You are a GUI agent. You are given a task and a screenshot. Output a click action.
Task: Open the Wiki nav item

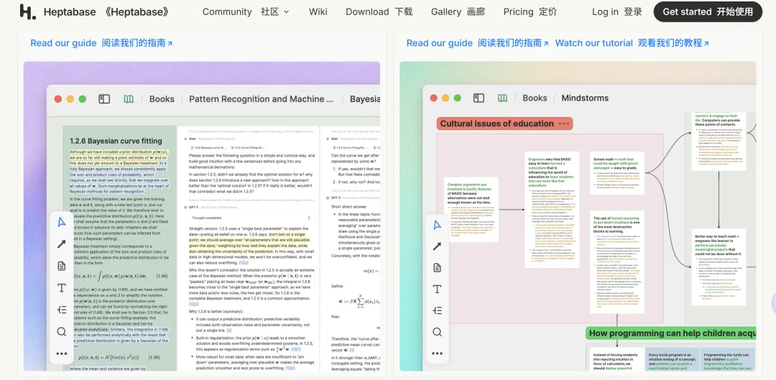pos(318,12)
